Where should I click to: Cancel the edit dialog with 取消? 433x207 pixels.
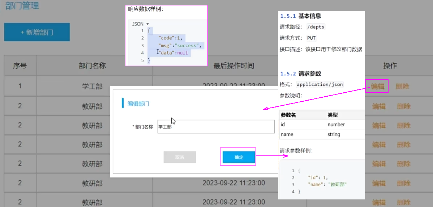[180, 157]
